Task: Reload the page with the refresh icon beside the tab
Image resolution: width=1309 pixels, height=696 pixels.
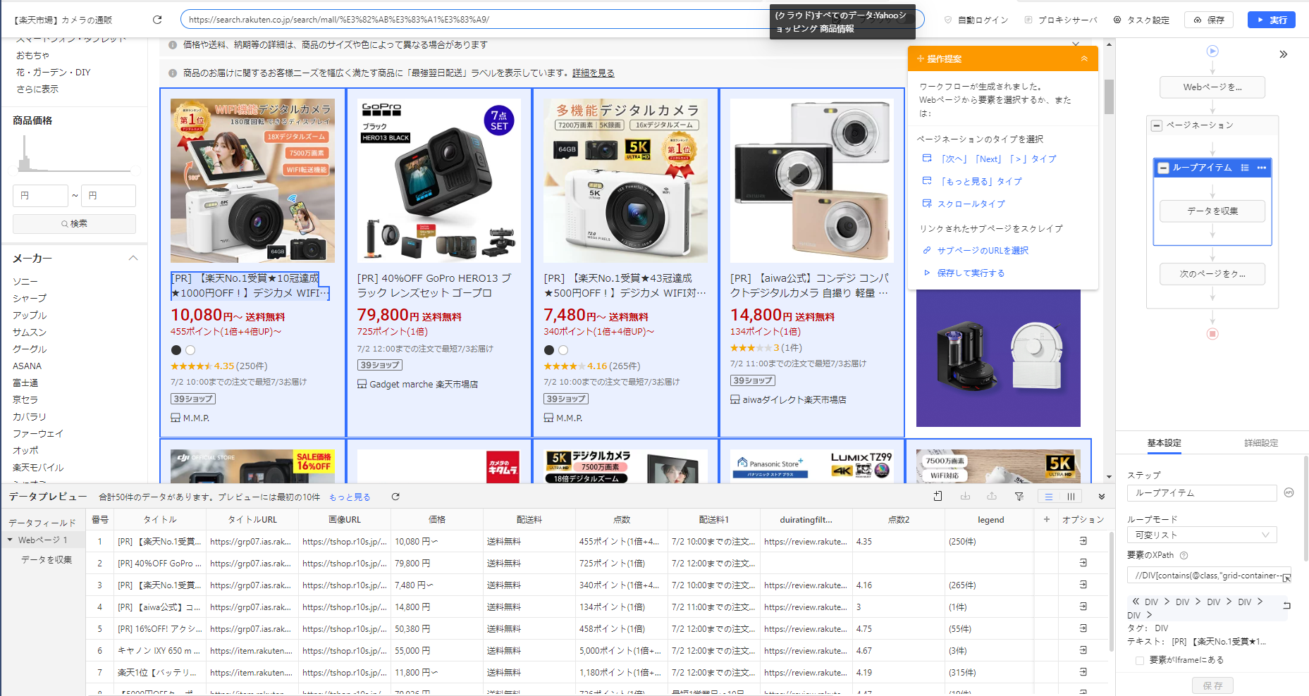Action: 157,20
